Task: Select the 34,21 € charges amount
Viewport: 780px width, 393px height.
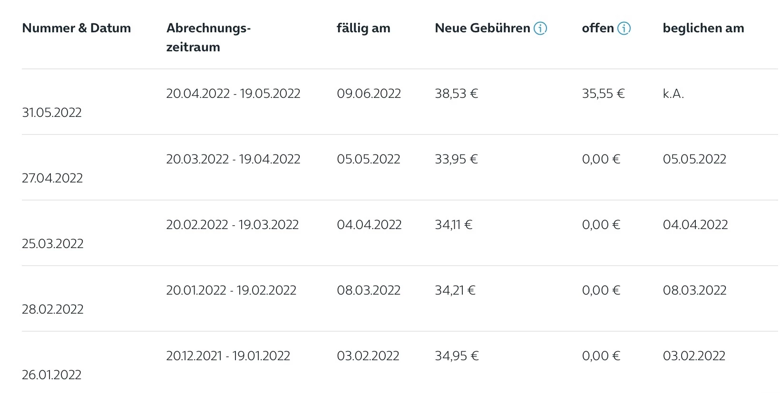Action: point(455,290)
